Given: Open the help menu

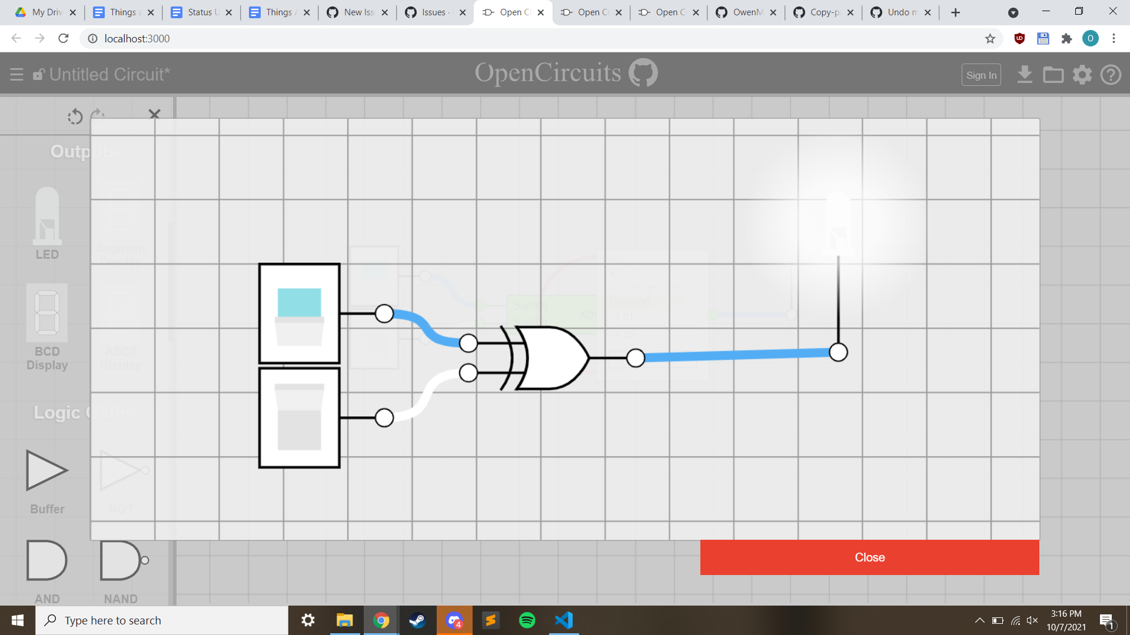Looking at the screenshot, I should click(1111, 75).
